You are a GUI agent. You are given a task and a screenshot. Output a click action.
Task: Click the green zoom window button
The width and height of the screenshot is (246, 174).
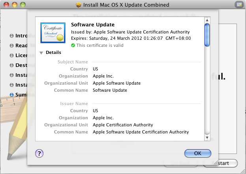(x=23, y=5)
